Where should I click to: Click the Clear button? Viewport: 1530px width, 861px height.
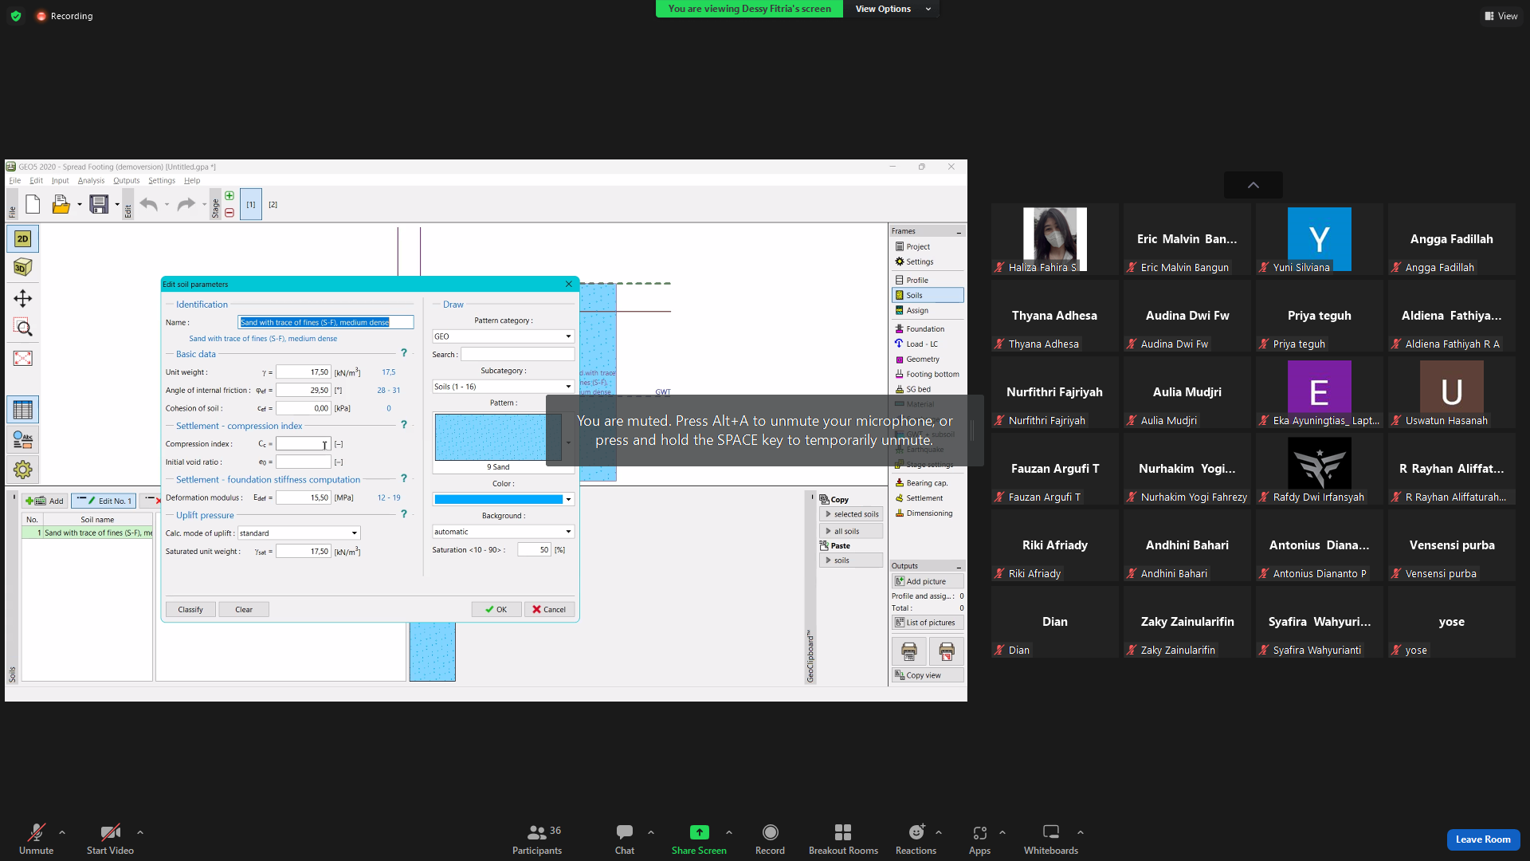point(244,610)
